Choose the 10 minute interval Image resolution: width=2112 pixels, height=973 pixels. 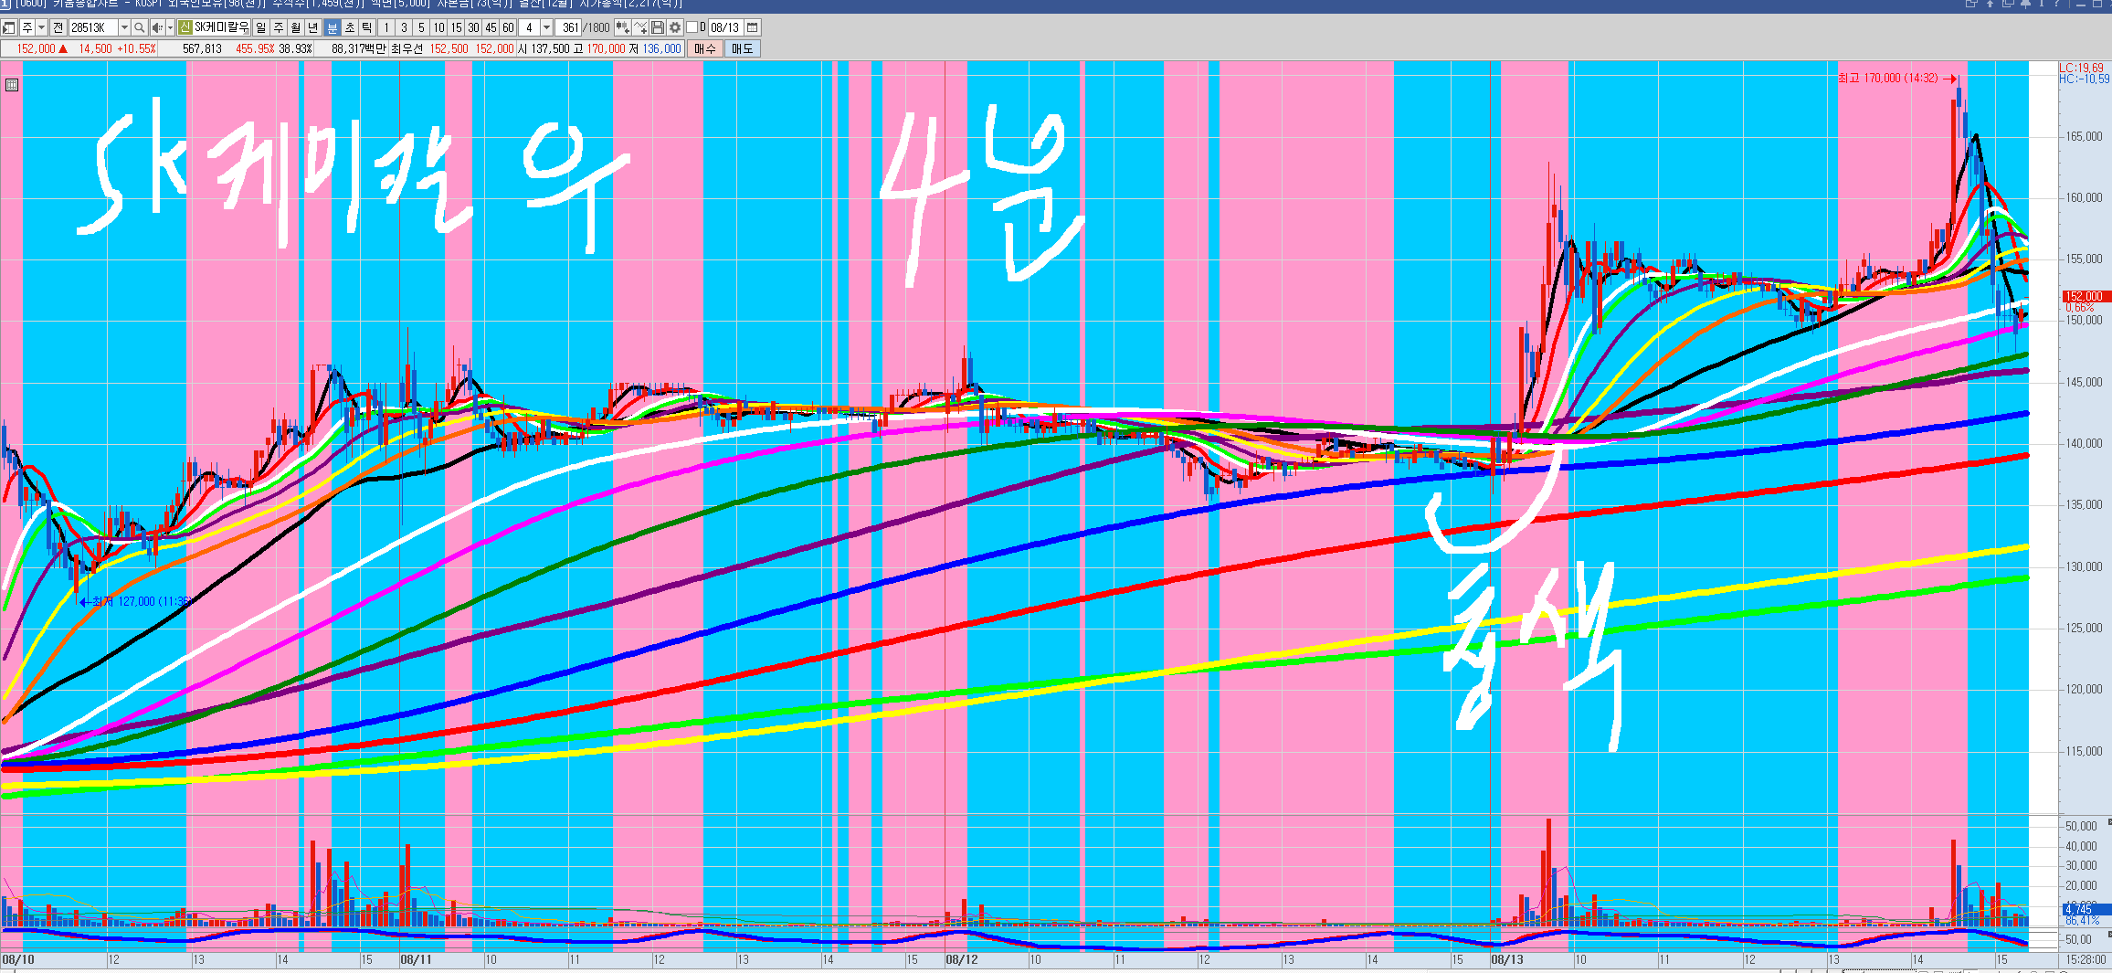point(438,27)
